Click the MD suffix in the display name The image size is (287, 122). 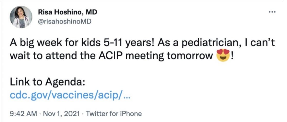92,12
